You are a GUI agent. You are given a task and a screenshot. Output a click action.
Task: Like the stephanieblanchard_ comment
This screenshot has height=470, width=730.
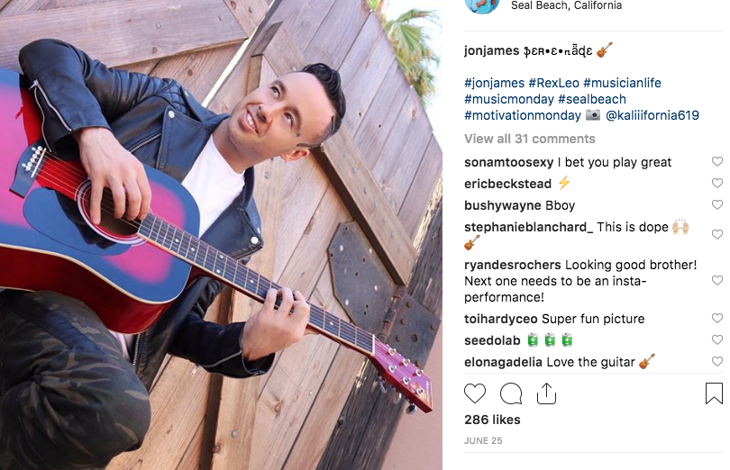point(717,234)
